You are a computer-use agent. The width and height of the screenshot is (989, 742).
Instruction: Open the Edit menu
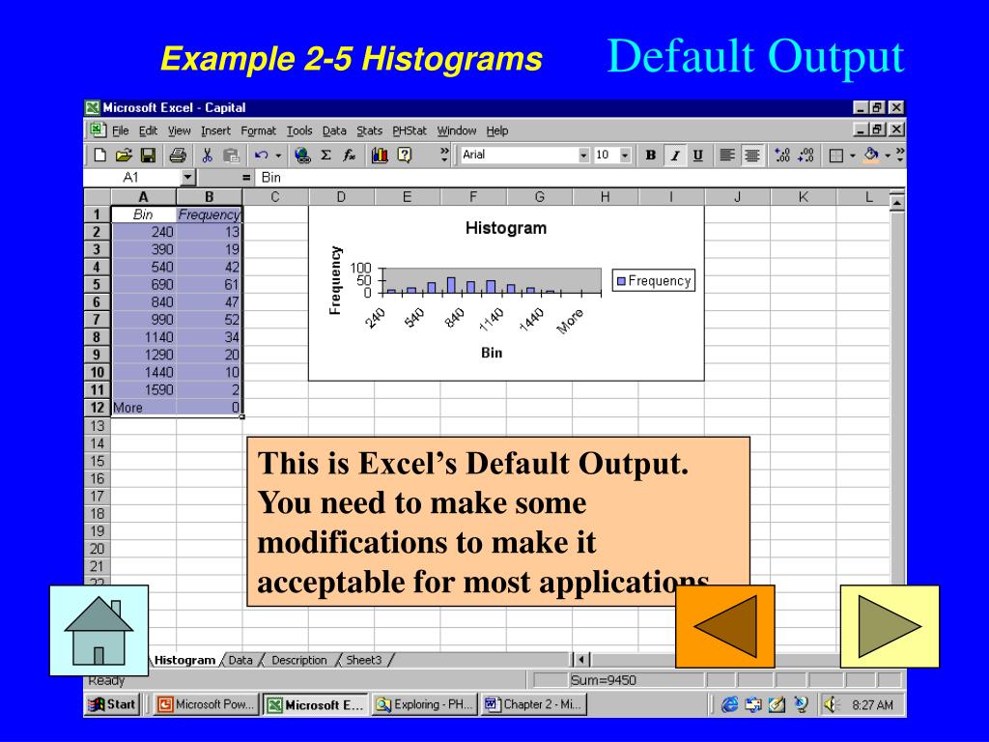tap(148, 130)
